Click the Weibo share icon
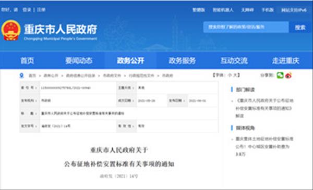The width and height of the screenshot is (313, 190). coord(288,75)
